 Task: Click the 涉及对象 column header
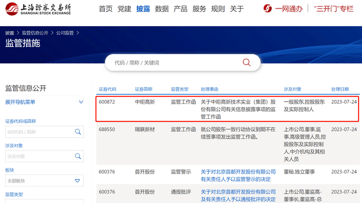(x=293, y=89)
